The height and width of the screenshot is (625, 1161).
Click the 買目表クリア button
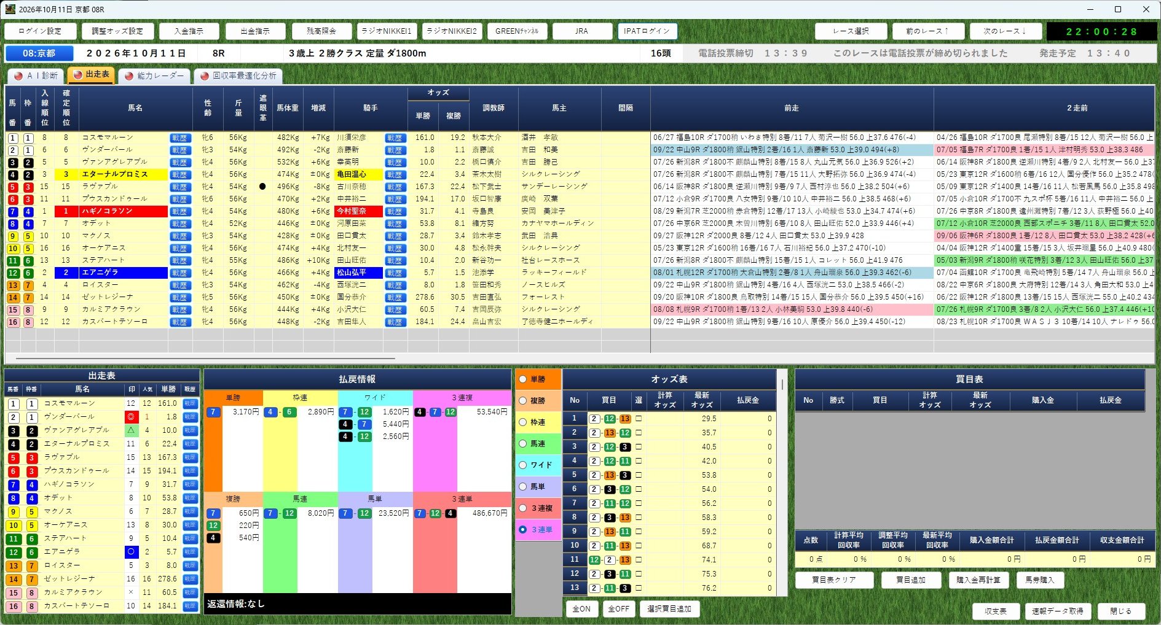click(834, 580)
